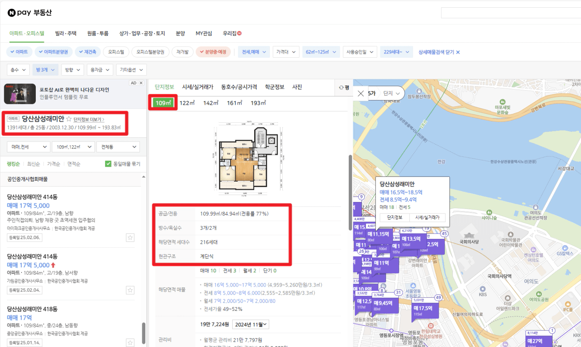
Task: Open the 사용승인일 dropdown
Action: (360, 52)
